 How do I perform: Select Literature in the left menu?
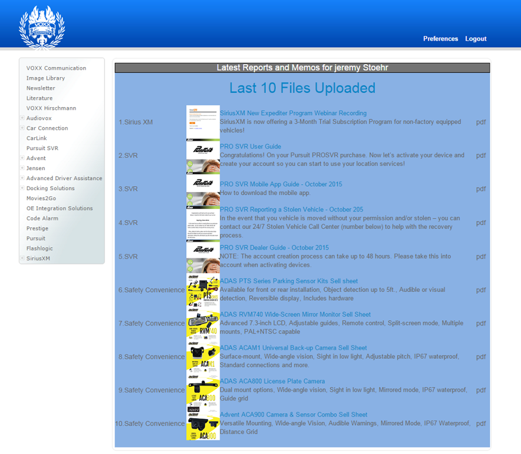tap(39, 98)
